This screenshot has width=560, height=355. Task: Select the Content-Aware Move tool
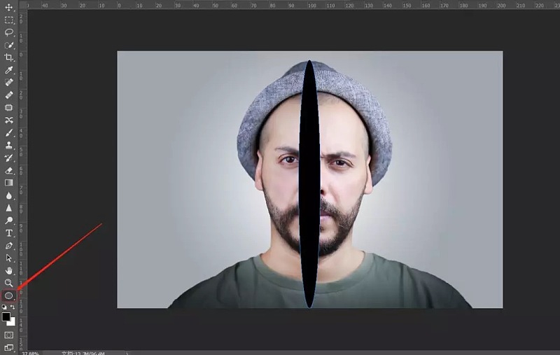(x=8, y=120)
